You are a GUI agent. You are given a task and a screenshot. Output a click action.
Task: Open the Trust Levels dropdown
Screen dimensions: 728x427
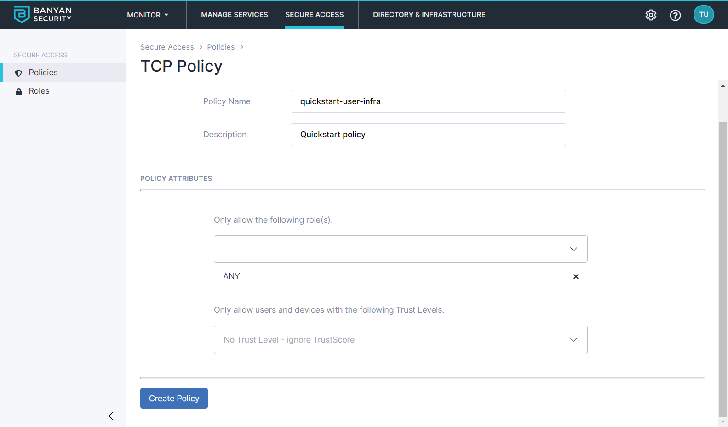pyautogui.click(x=400, y=340)
